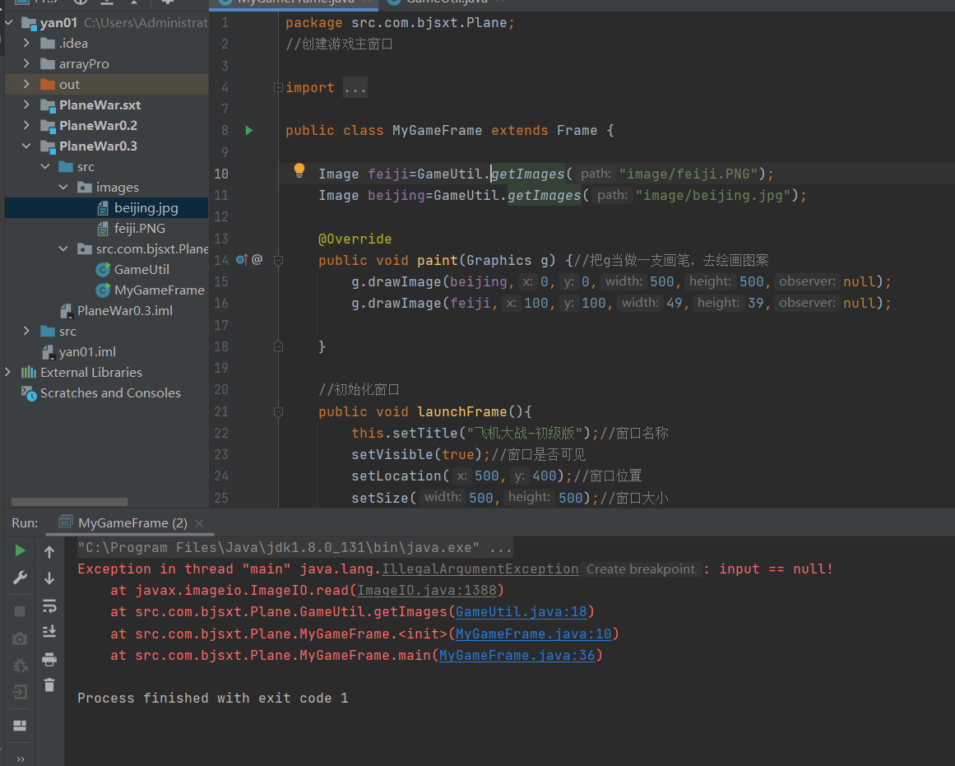Image resolution: width=955 pixels, height=766 pixels.
Task: Fold the paint method at line 14
Action: click(x=278, y=261)
